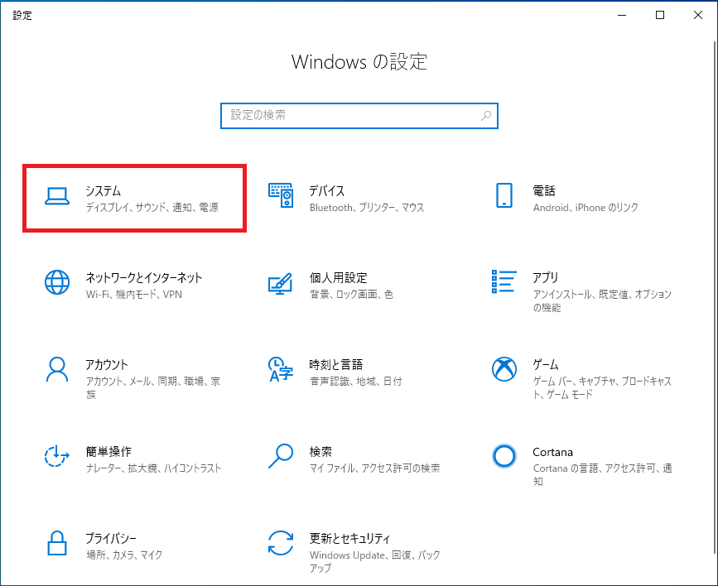This screenshot has width=718, height=586.
Task: Open 簡単操作 settings heading
Action: (x=108, y=452)
